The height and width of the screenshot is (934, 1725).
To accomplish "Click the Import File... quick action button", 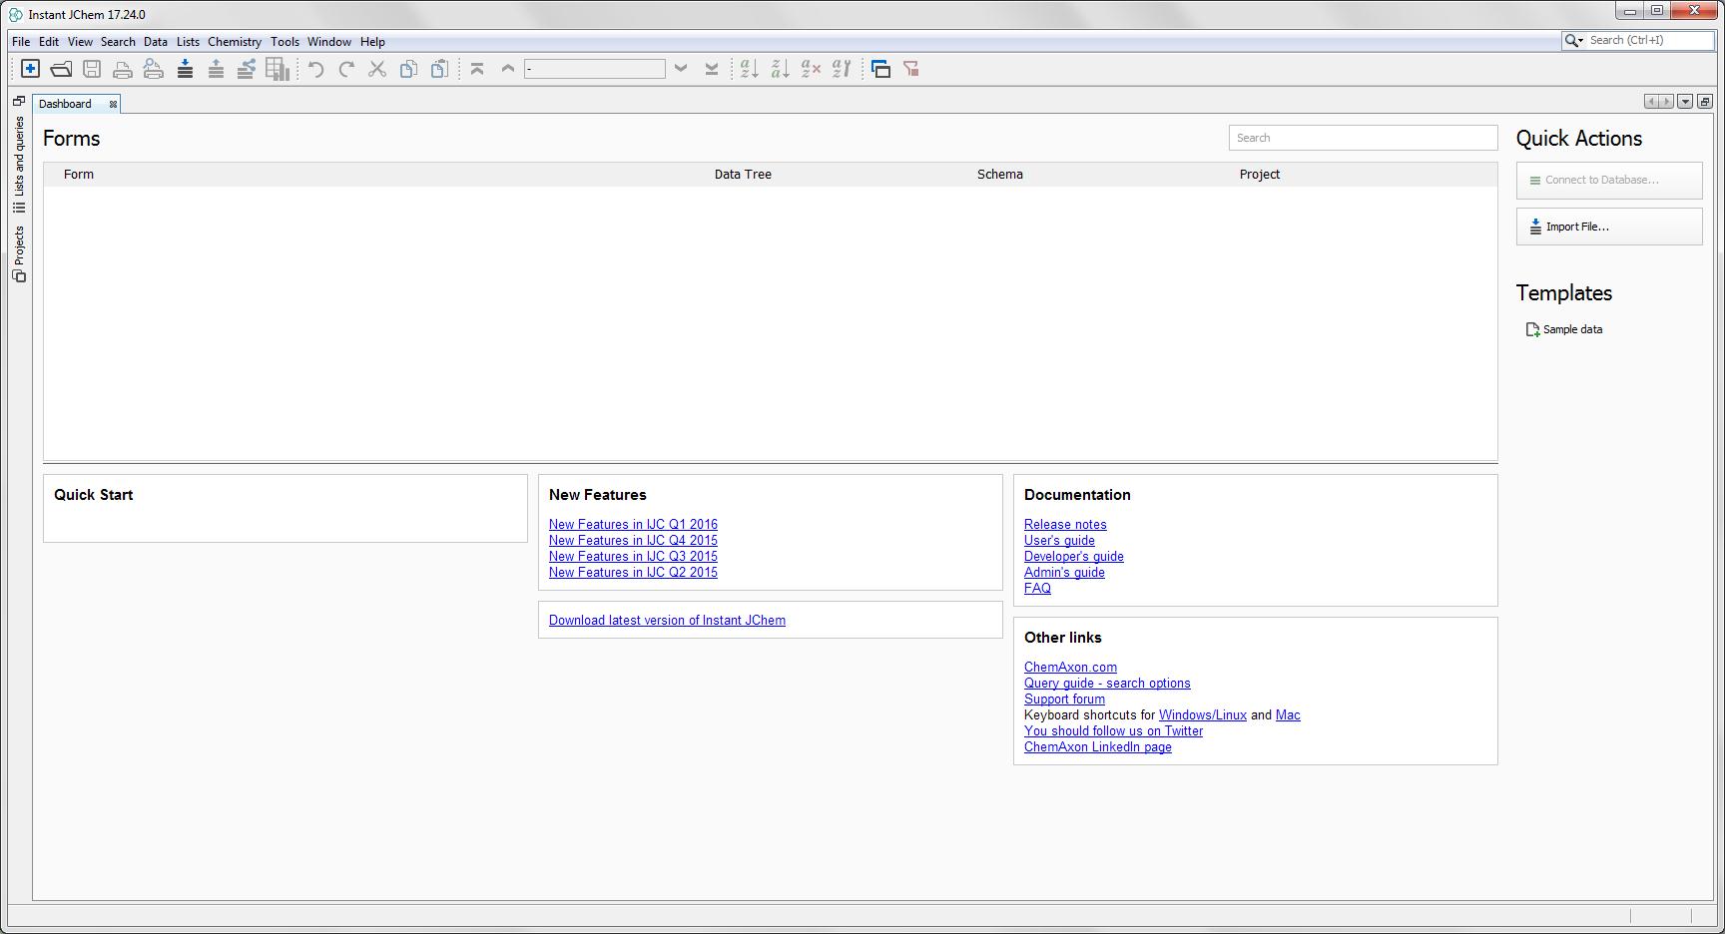I will click(x=1609, y=227).
